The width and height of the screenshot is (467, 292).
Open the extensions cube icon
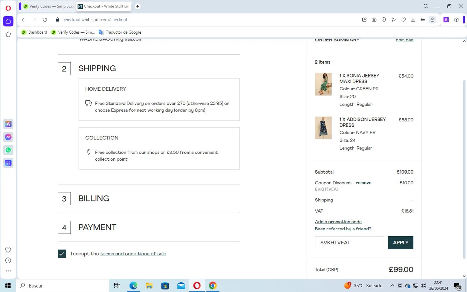(x=456, y=20)
